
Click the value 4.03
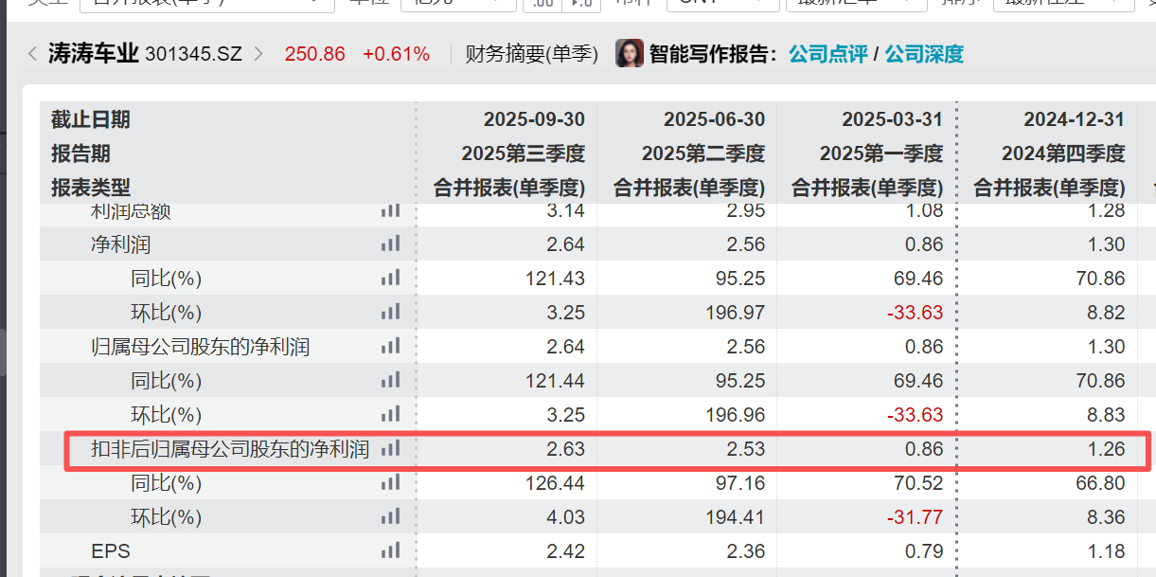click(x=566, y=517)
